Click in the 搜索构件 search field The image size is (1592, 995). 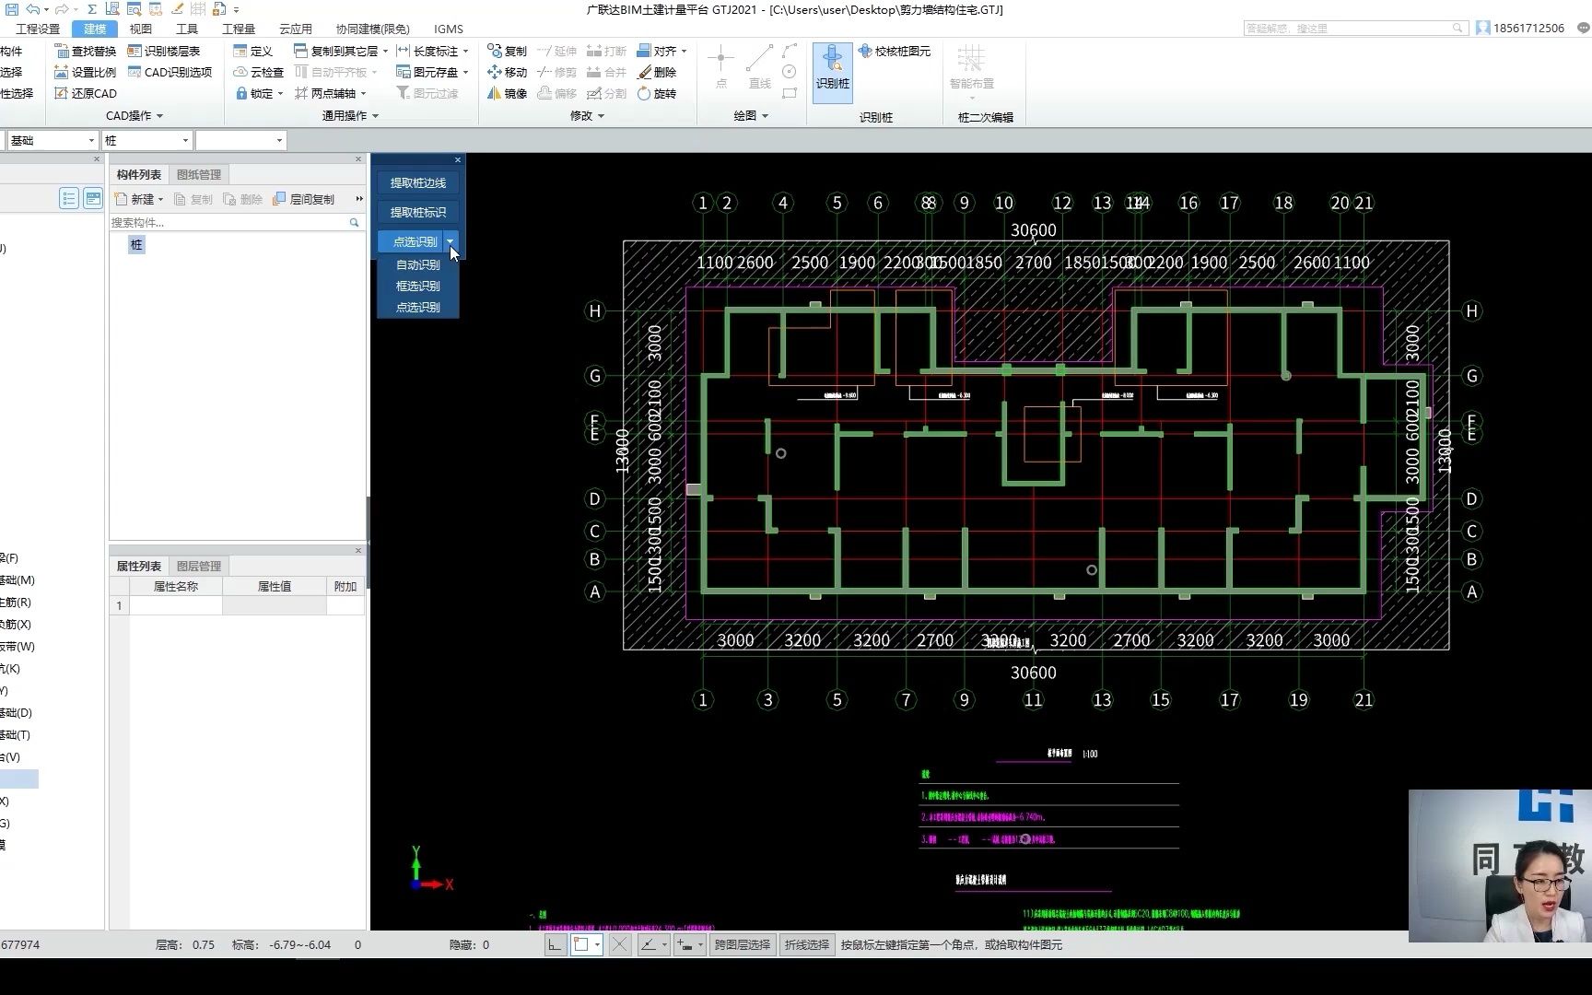tap(228, 222)
